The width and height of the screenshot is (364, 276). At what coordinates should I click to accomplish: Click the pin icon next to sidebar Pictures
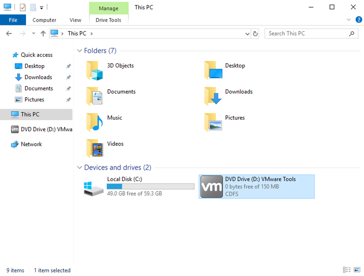pos(68,99)
